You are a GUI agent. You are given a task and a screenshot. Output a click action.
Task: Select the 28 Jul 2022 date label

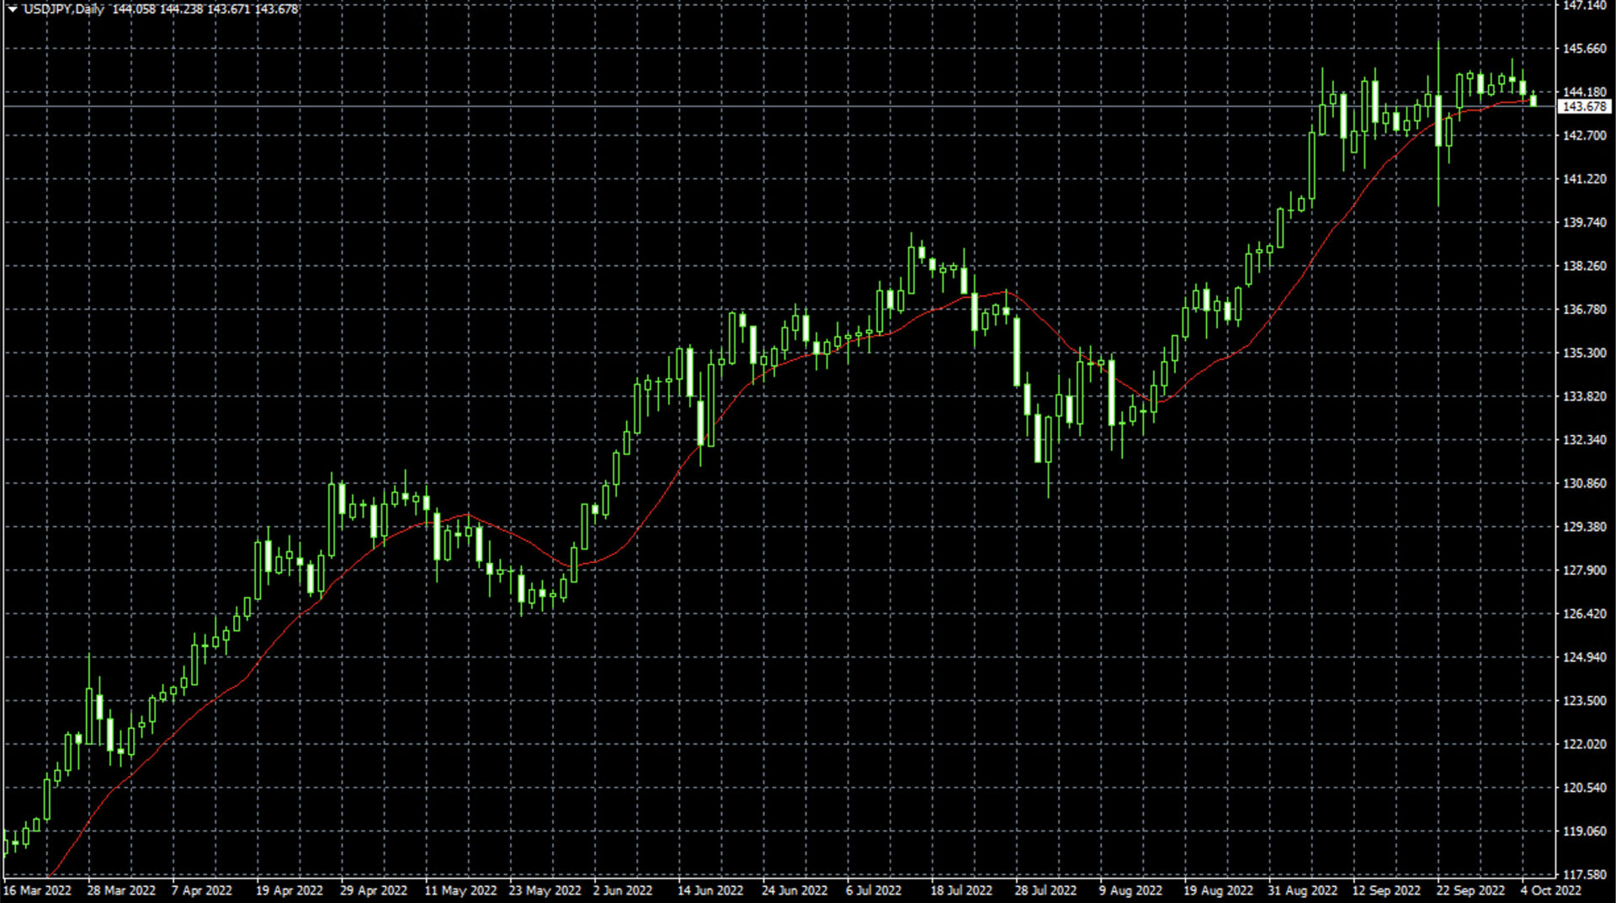pos(1045,890)
